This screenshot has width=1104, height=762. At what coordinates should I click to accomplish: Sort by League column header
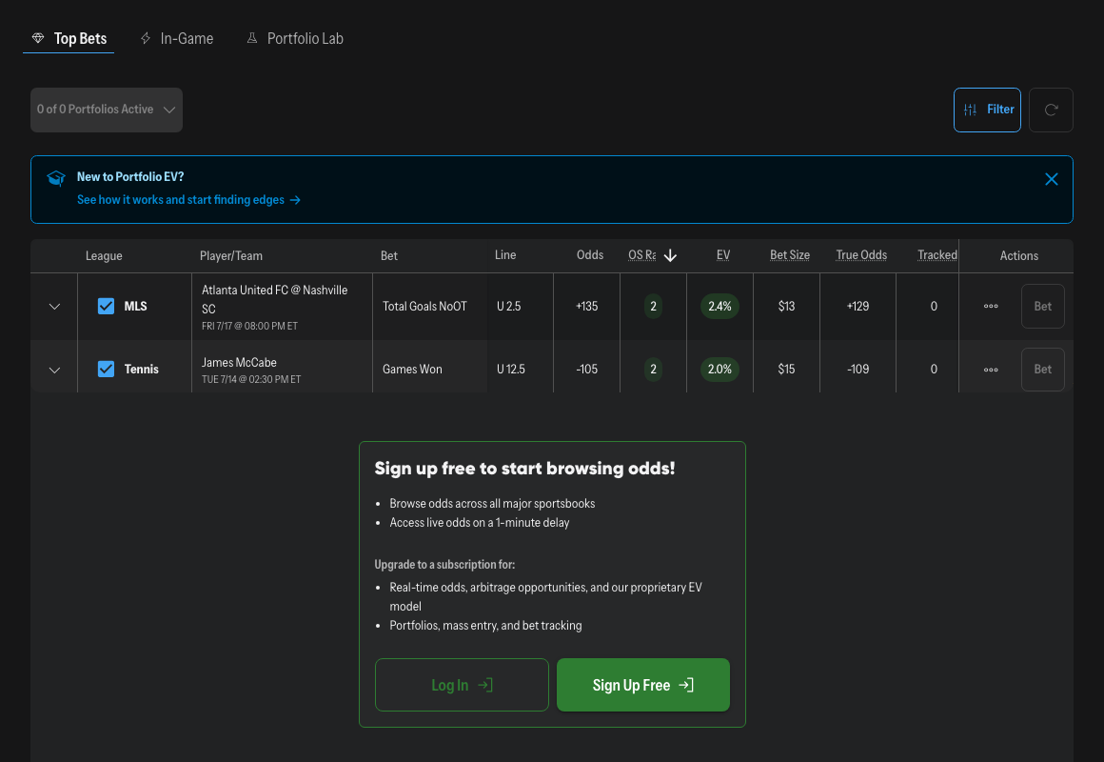[104, 256]
